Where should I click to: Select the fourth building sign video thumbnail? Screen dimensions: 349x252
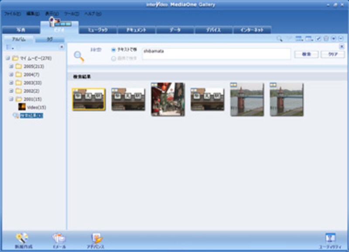(208, 100)
